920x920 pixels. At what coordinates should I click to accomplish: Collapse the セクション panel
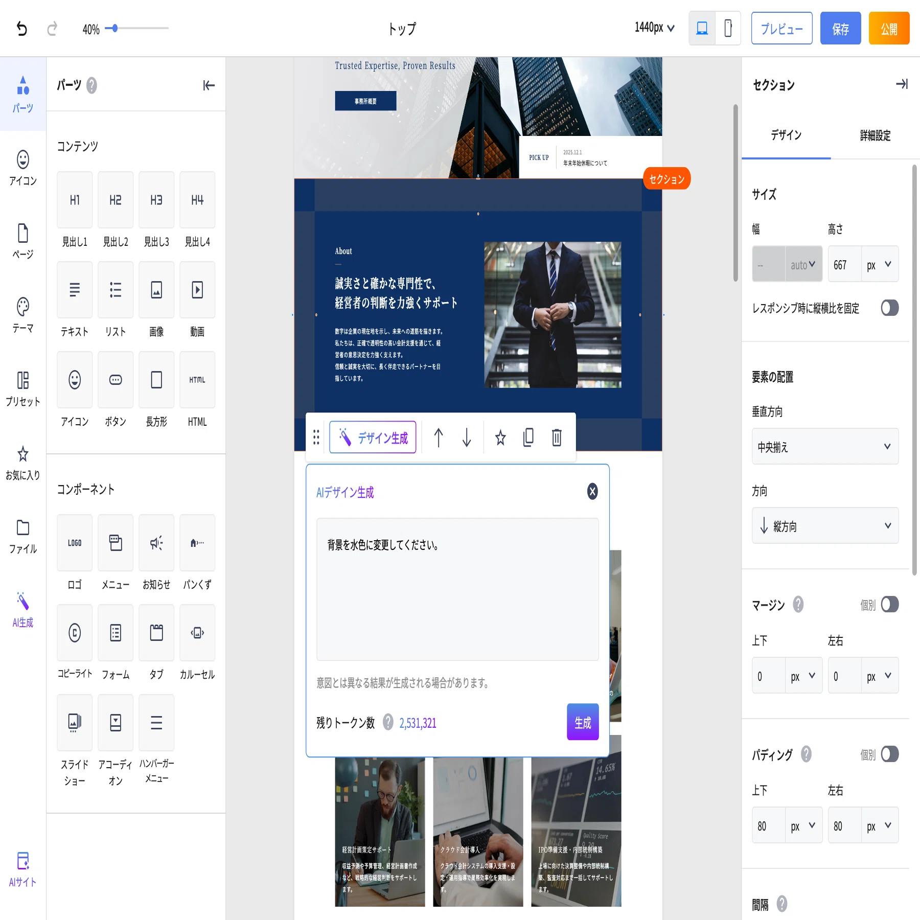[902, 84]
